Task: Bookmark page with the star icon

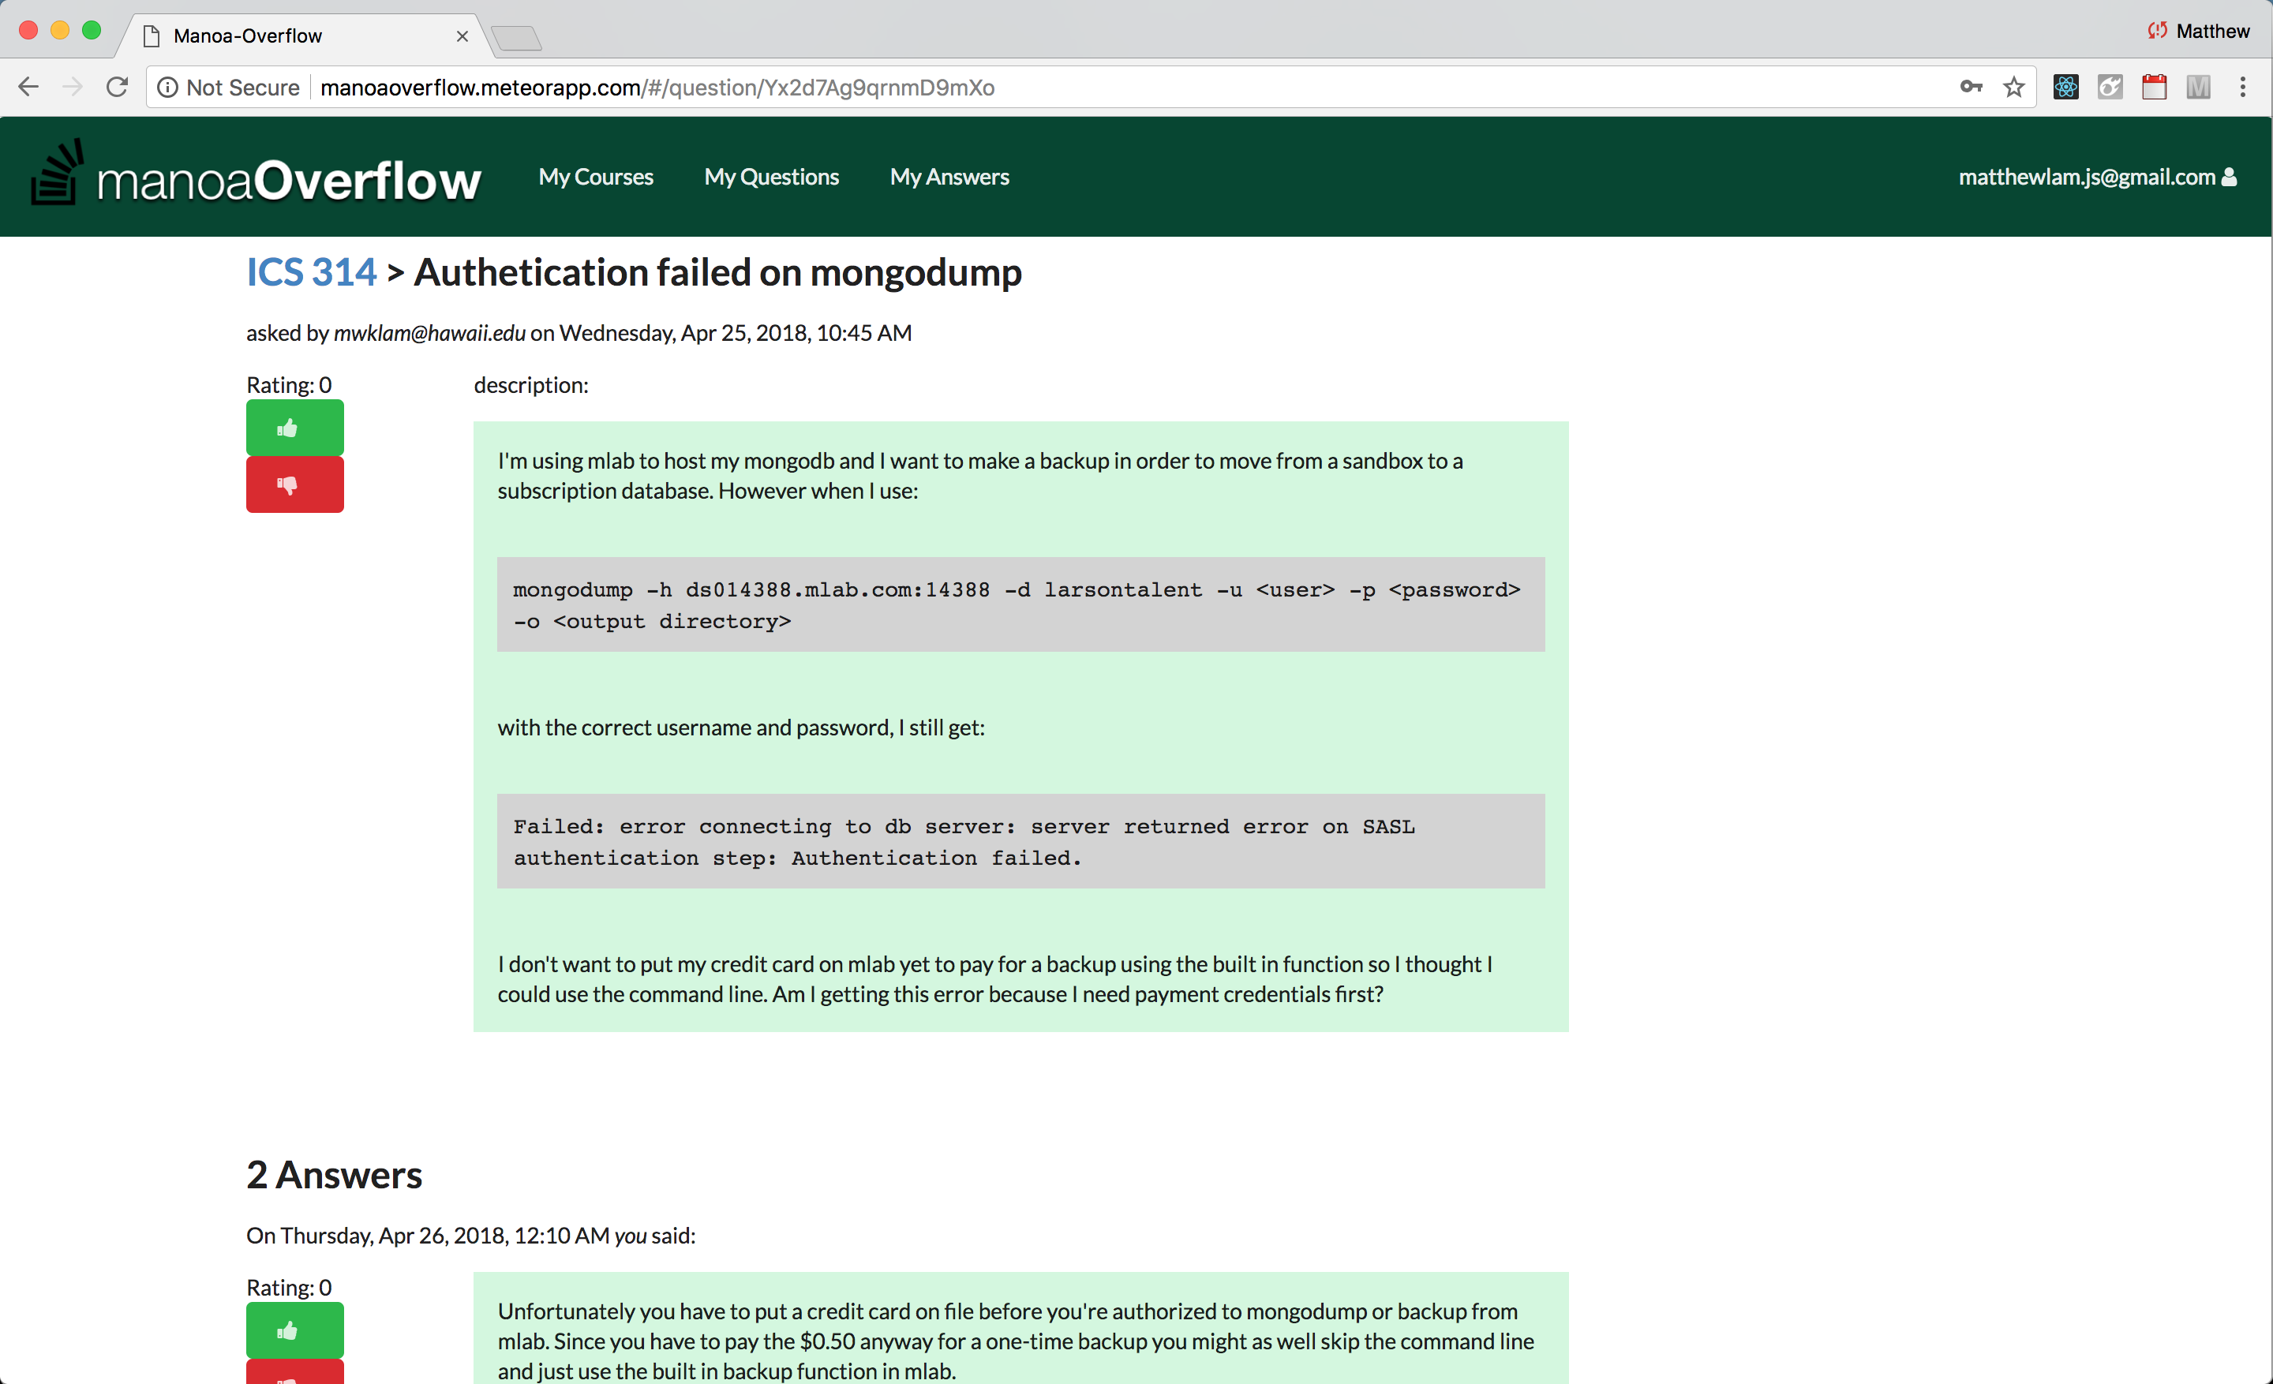Action: tap(2014, 88)
